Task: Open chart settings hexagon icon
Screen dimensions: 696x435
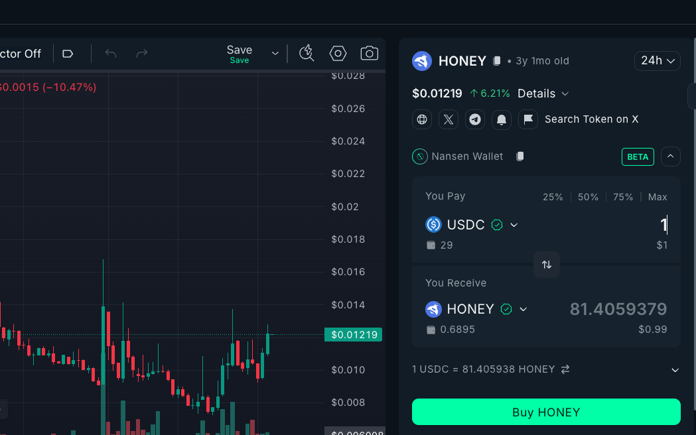Action: click(338, 54)
